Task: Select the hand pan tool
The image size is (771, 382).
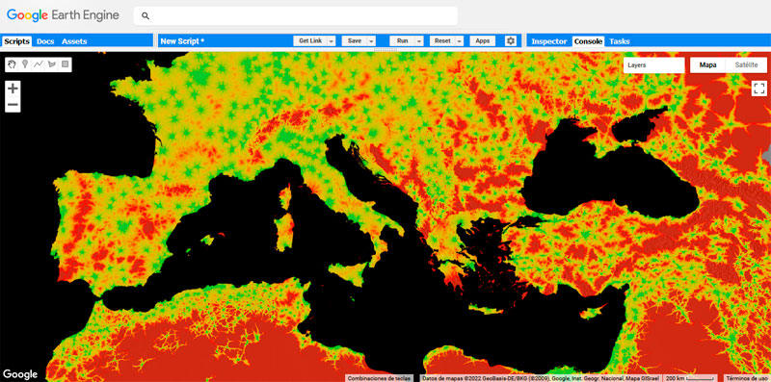Action: click(x=12, y=64)
